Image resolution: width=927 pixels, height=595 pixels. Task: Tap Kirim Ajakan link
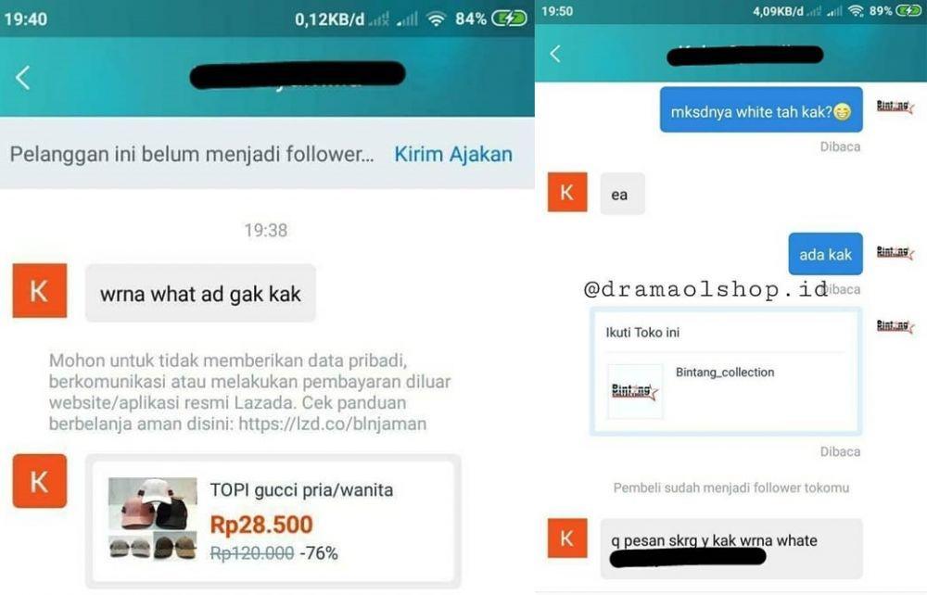453,154
